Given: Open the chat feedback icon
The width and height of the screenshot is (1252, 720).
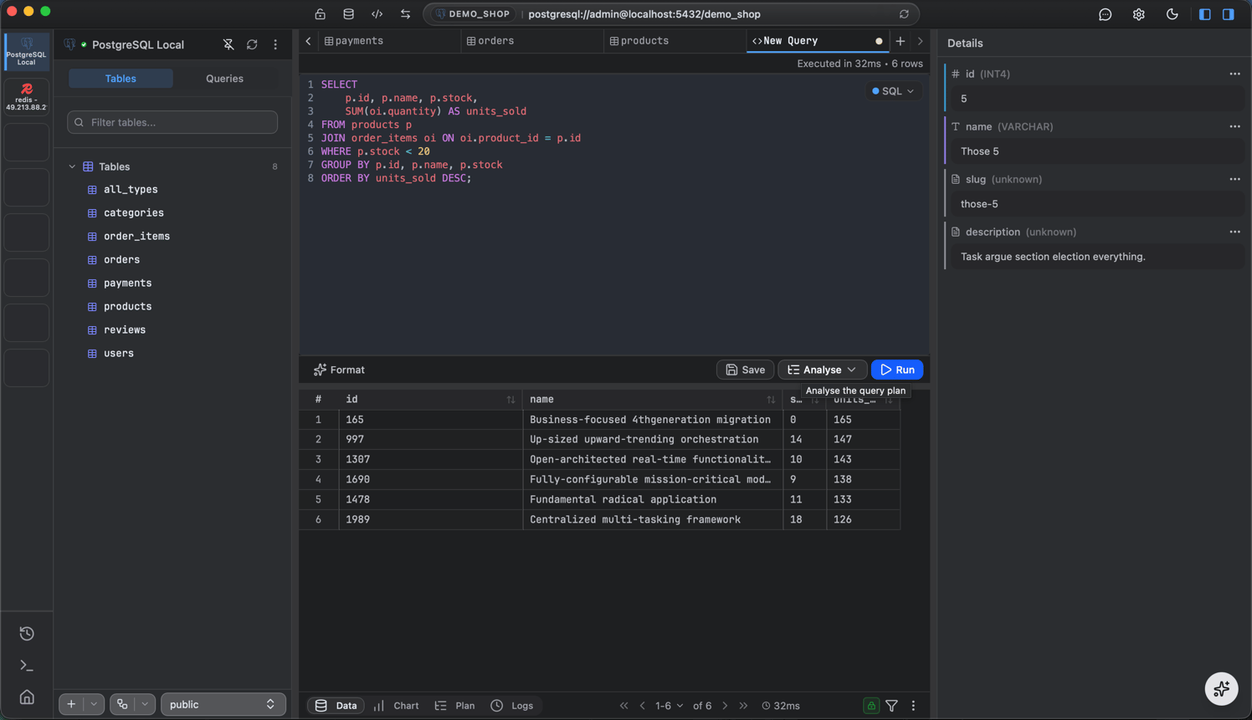Looking at the screenshot, I should click(1106, 14).
